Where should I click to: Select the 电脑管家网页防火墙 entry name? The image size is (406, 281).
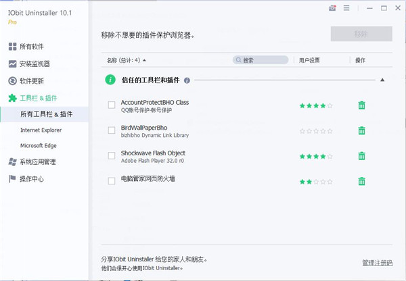point(148,178)
